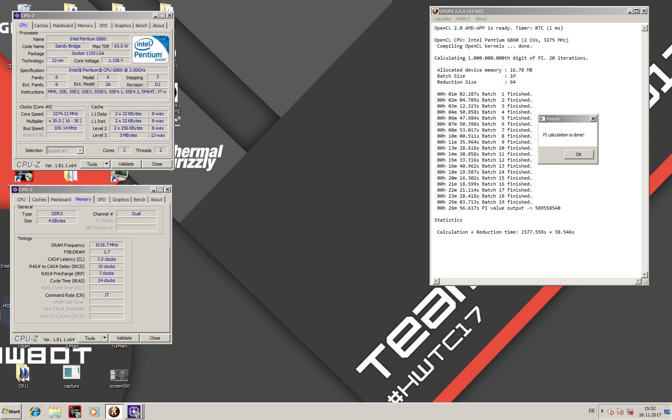672x420 pixels.
Task: Expand Tools dropdown arrow in upper CPU-Z window
Action: tap(106, 164)
